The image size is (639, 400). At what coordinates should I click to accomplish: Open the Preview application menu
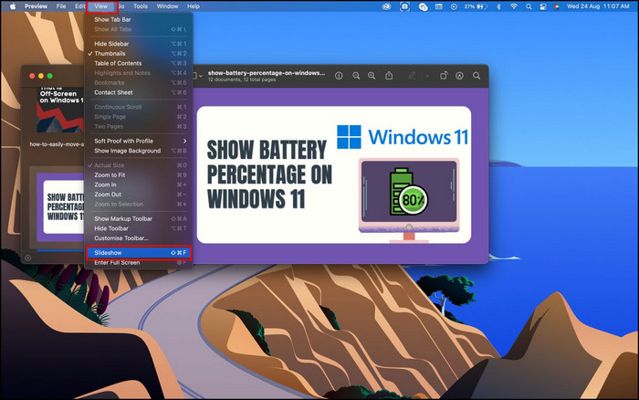36,6
